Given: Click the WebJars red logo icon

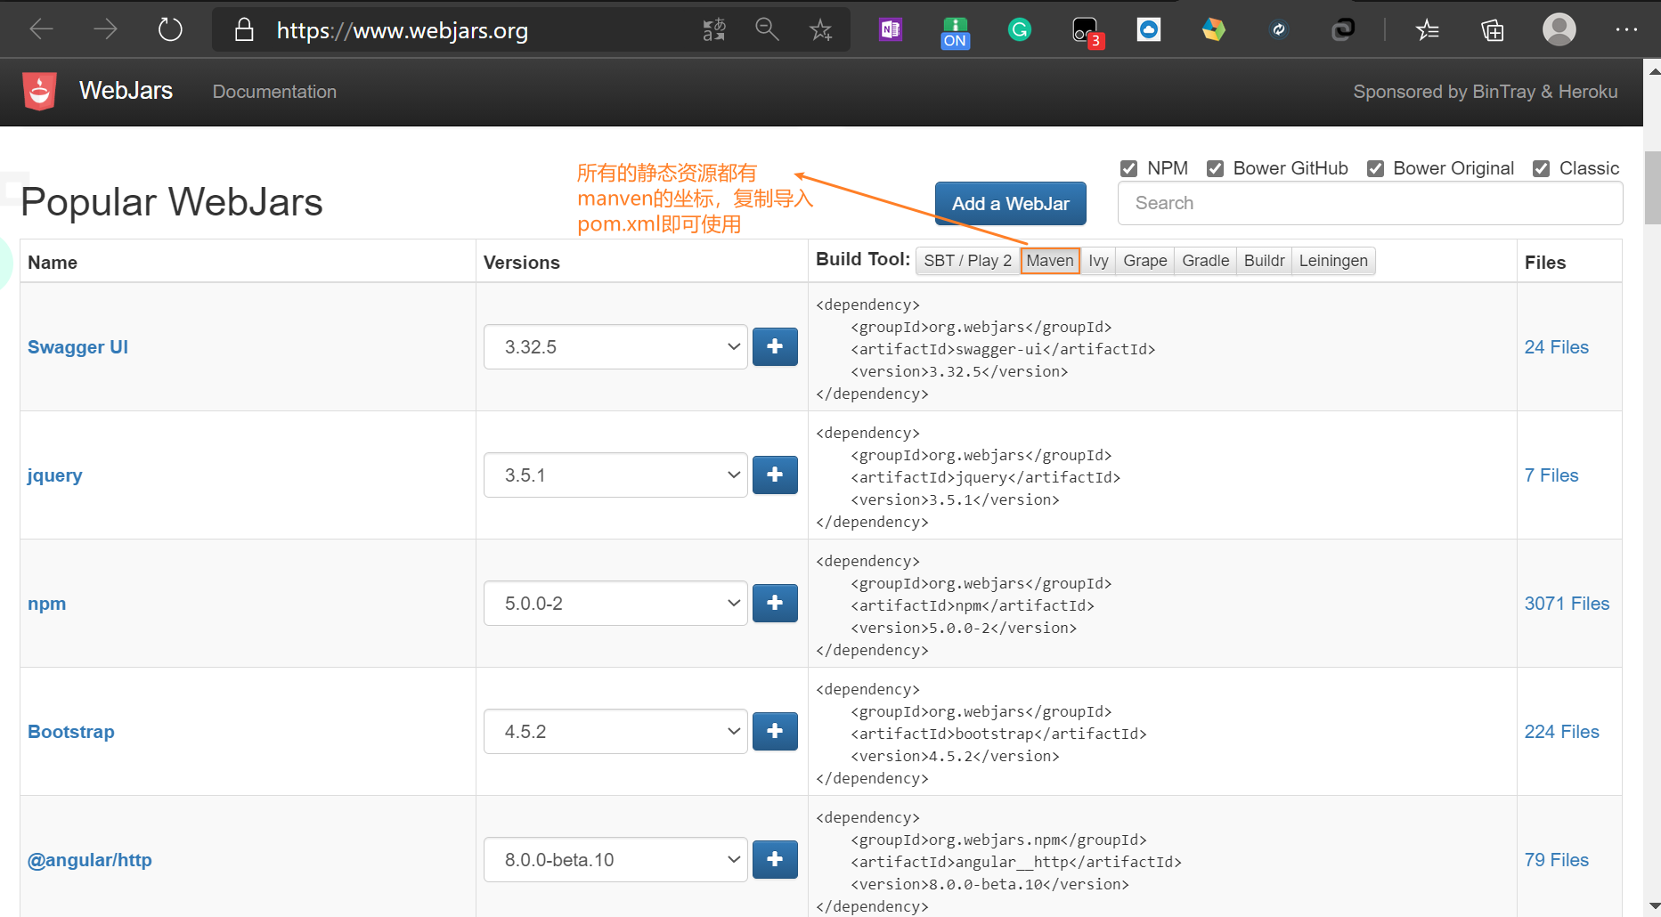Looking at the screenshot, I should tap(39, 91).
